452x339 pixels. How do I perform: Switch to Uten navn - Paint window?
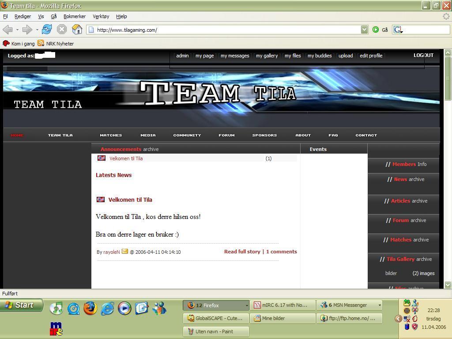pyautogui.click(x=215, y=331)
